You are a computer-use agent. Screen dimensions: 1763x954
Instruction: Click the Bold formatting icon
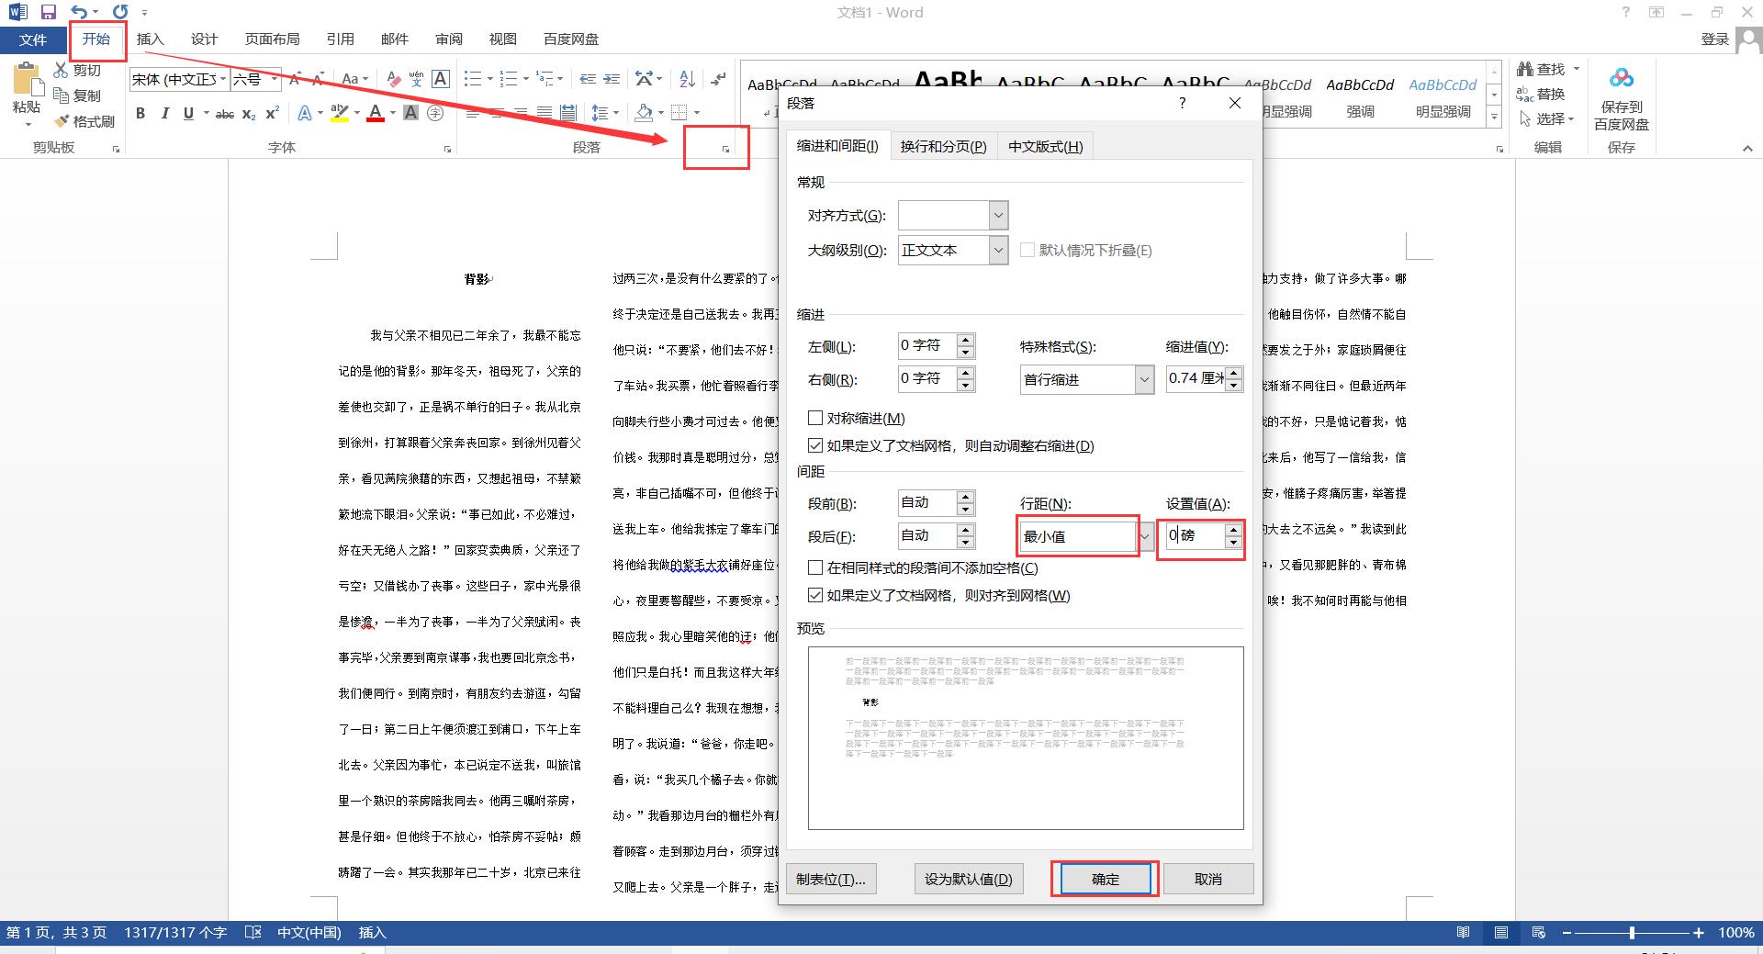140,113
